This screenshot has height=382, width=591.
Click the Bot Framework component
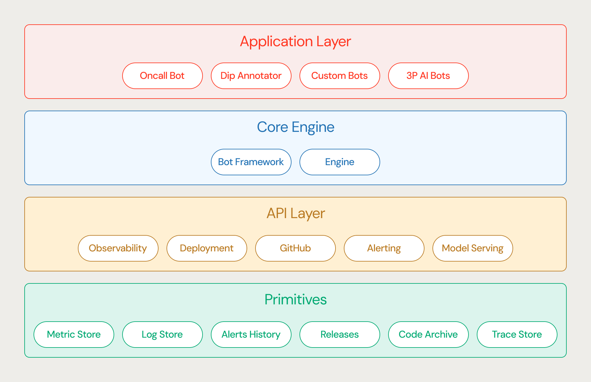pos(251,162)
